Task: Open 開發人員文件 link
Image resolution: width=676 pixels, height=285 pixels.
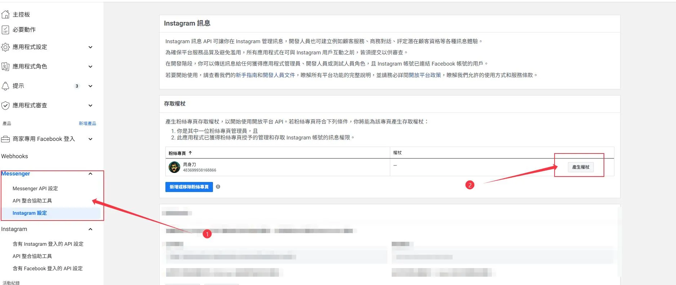Action: tap(279, 75)
